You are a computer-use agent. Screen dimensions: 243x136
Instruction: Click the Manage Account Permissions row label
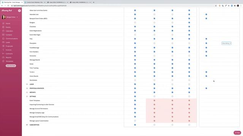point(39,109)
